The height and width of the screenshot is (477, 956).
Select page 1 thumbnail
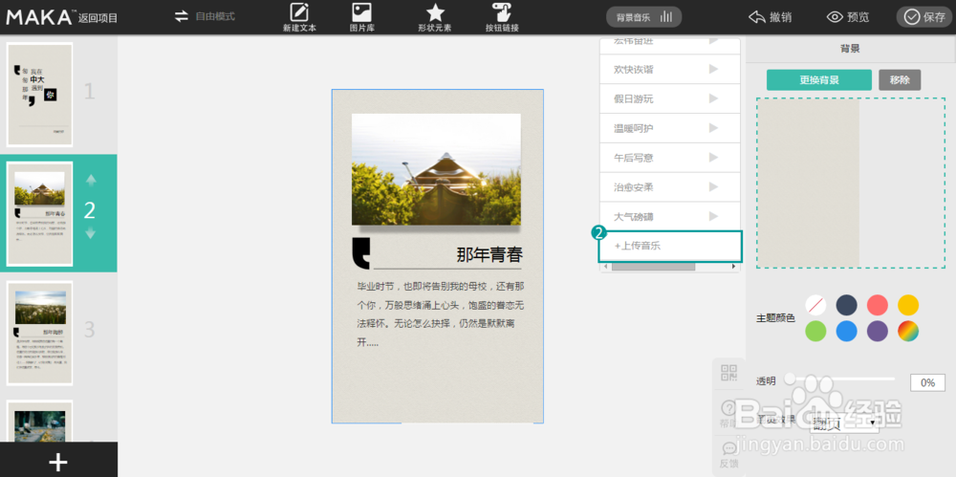(x=39, y=95)
